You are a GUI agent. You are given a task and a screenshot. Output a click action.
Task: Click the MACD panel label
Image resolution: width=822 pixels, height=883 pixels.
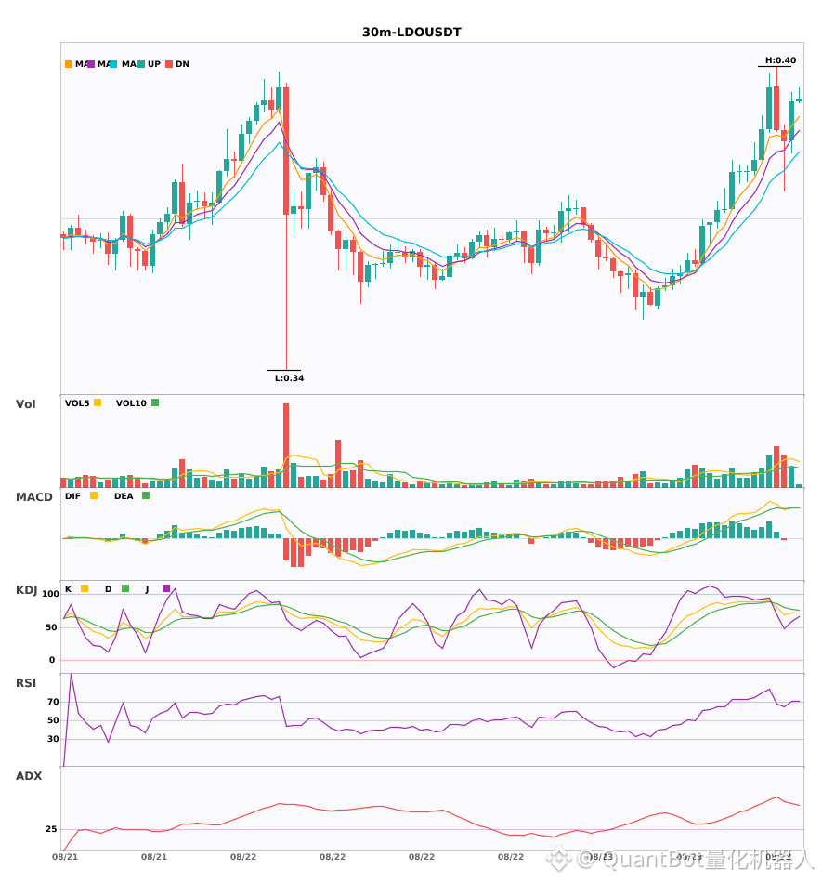(33, 497)
